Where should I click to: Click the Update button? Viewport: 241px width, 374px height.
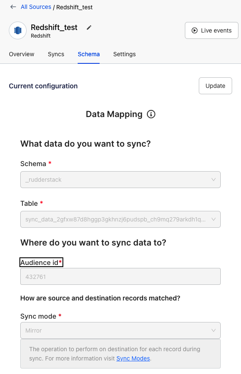click(x=215, y=86)
